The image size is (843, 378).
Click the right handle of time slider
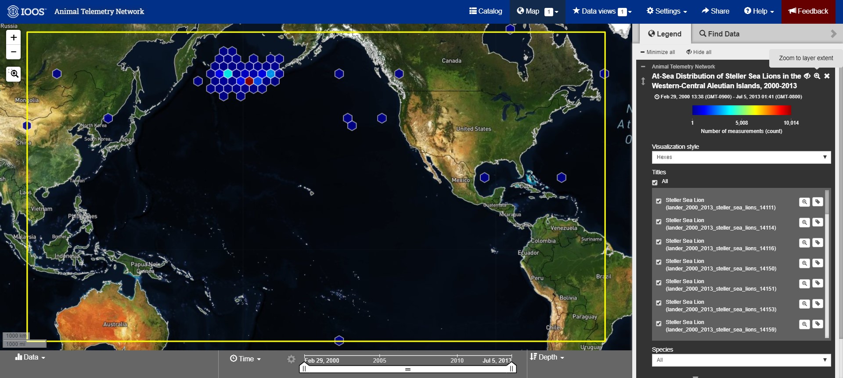point(512,369)
